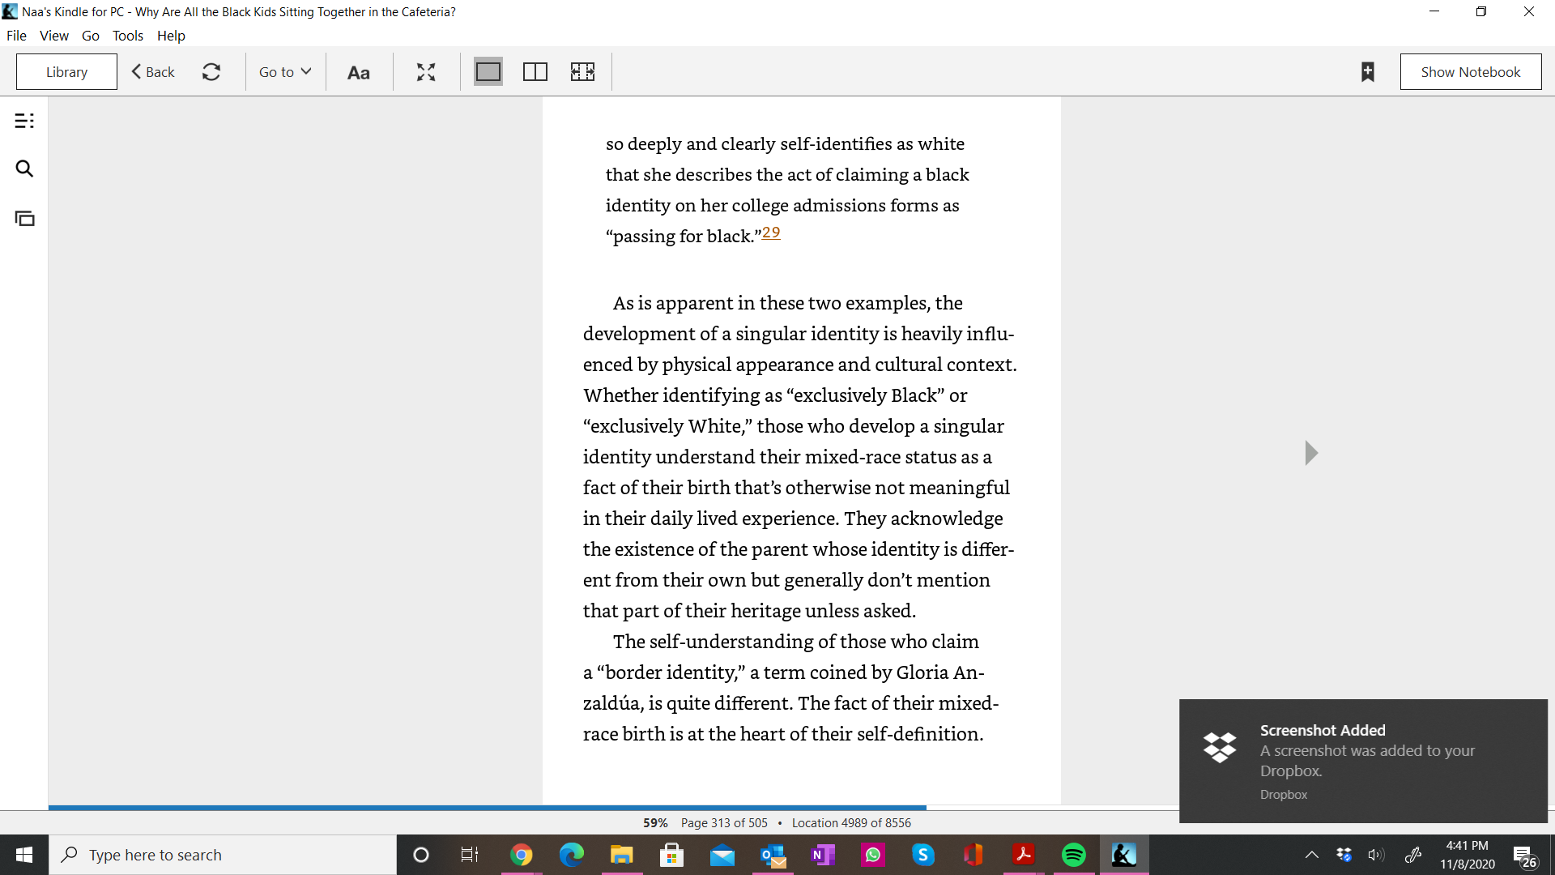
Task: Open the View menu
Action: coord(54,36)
